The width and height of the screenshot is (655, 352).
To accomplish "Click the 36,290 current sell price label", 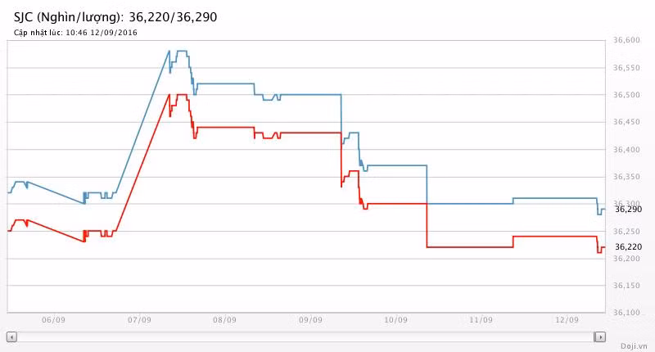I will tap(628, 210).
